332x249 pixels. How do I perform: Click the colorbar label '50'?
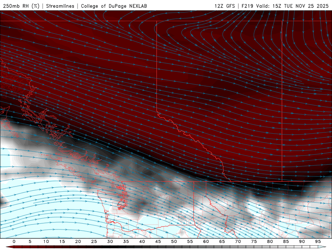[x=174, y=242]
